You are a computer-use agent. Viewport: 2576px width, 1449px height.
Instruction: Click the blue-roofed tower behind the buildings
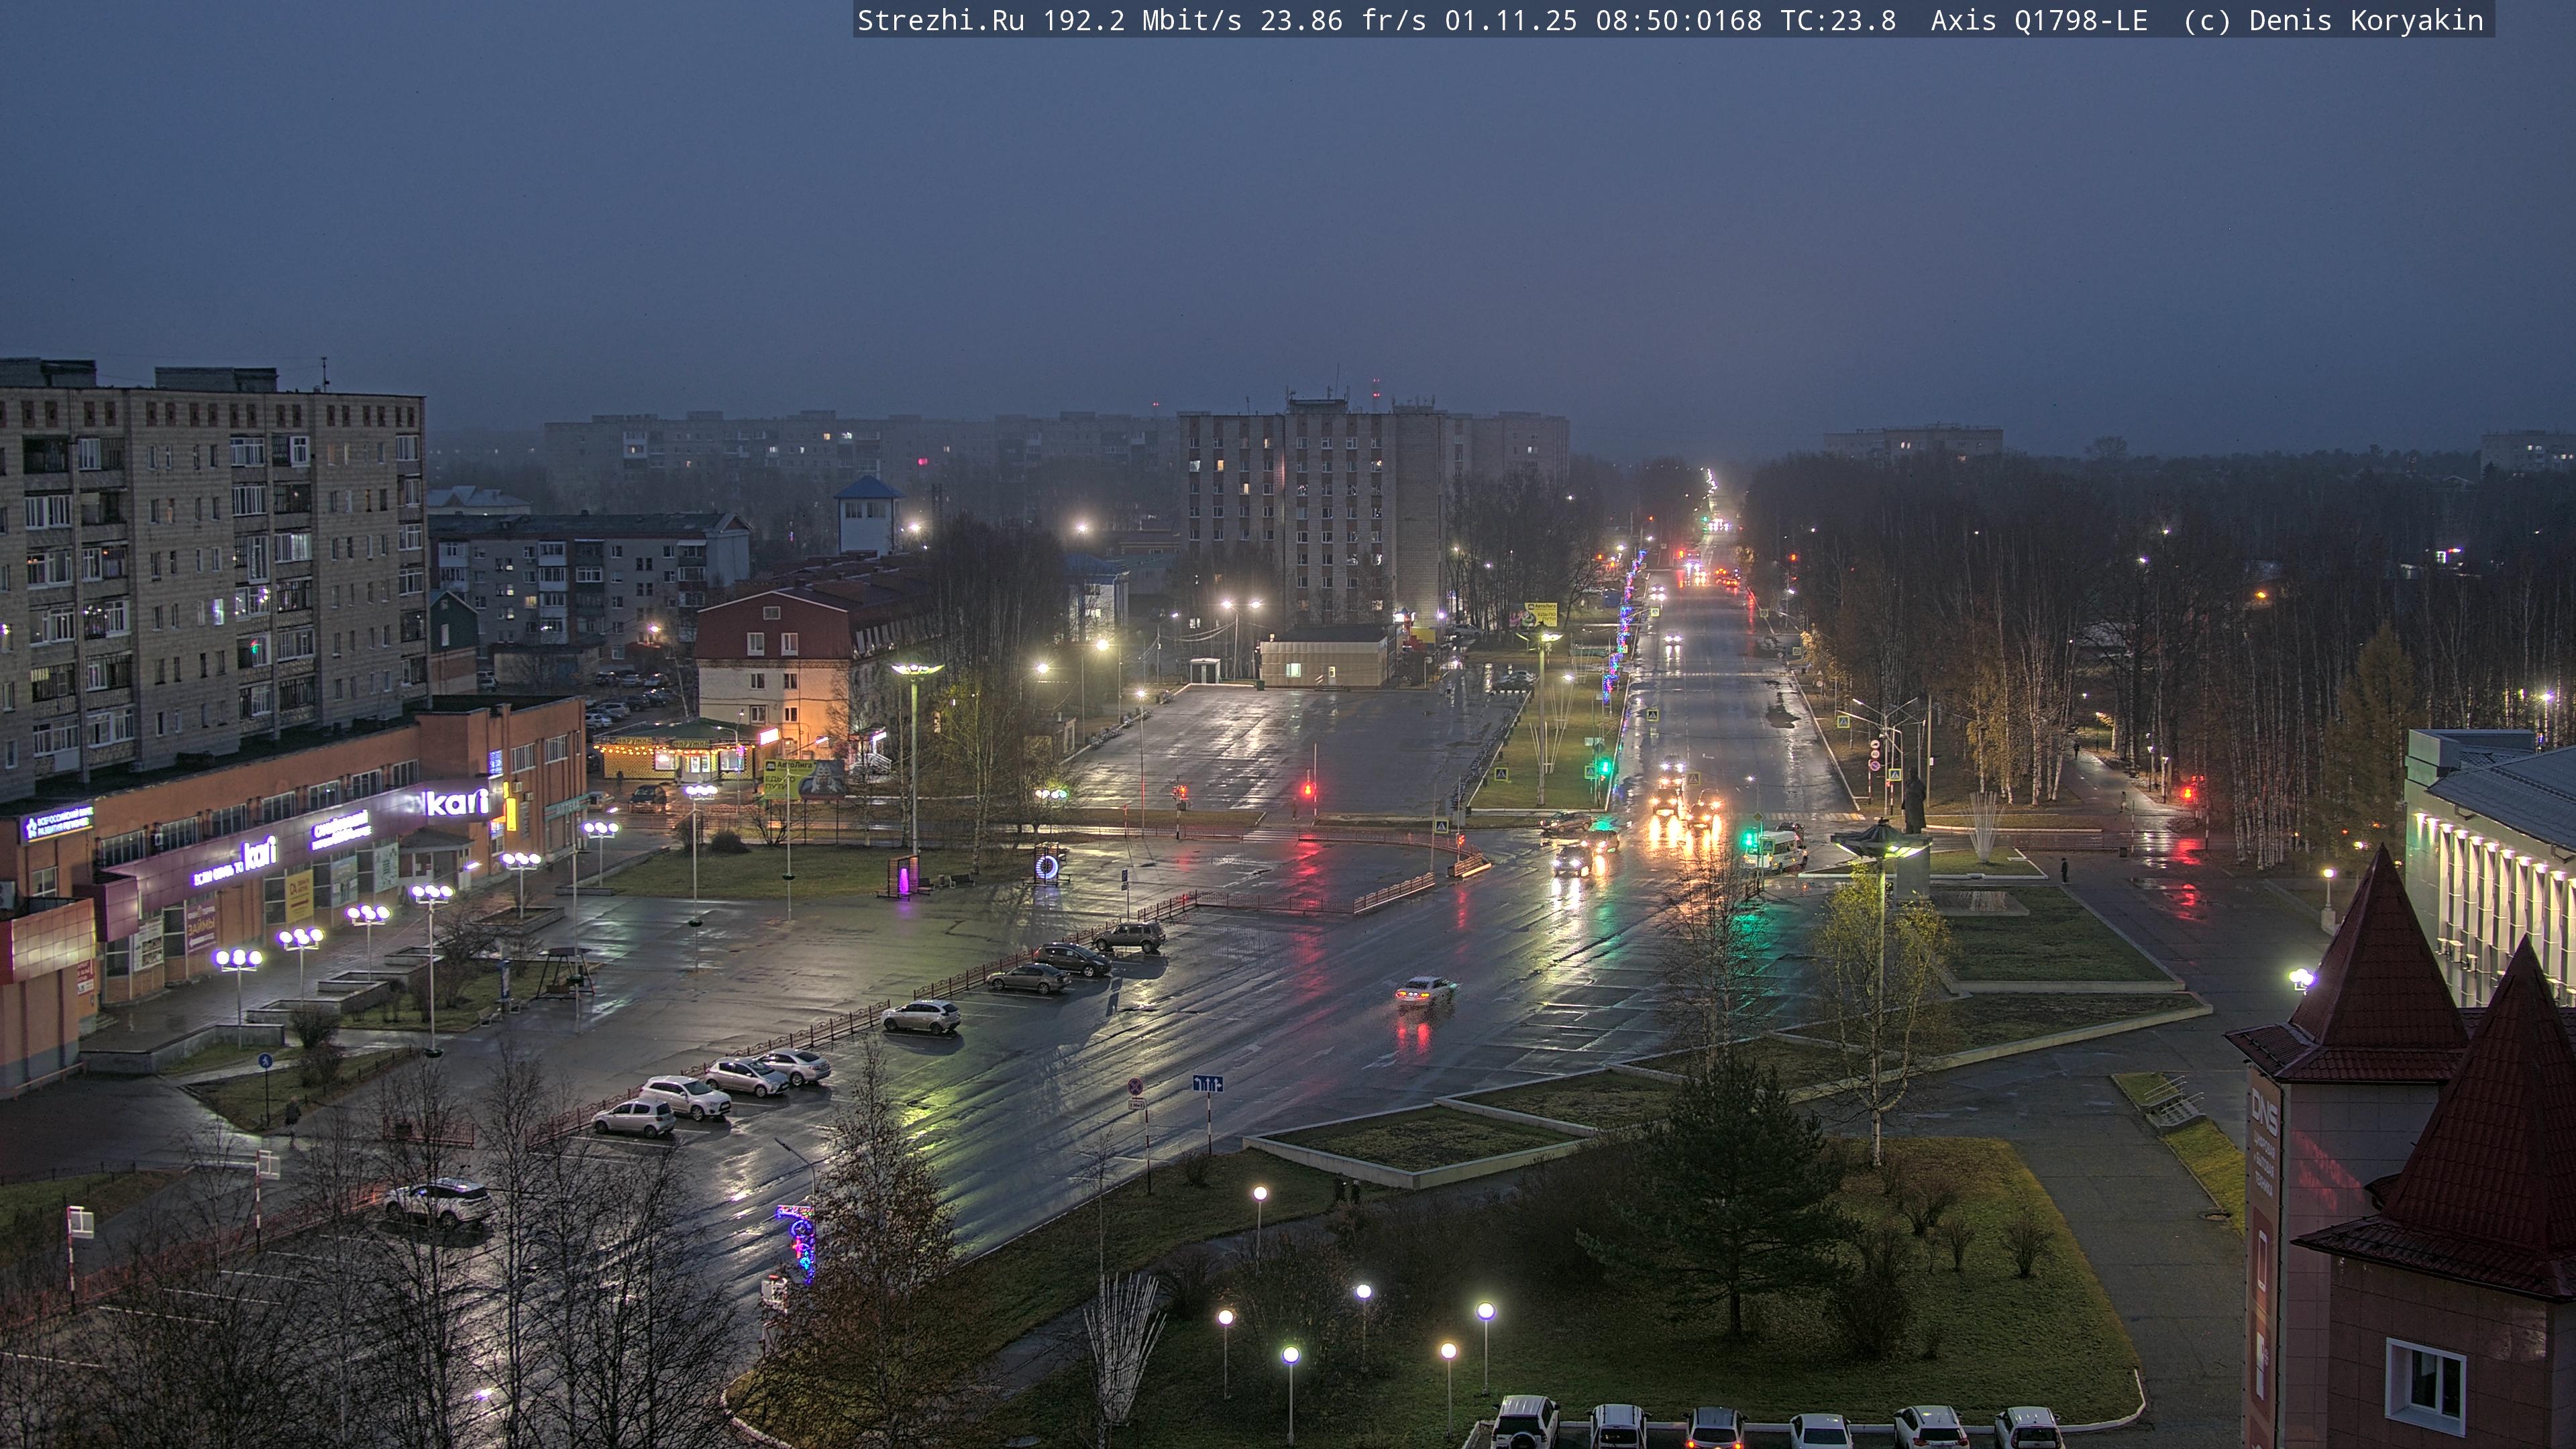point(868,515)
